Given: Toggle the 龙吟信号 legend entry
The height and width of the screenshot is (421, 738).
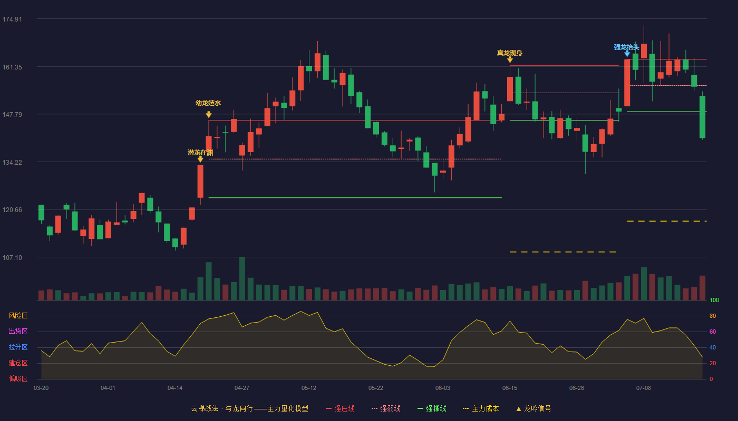Looking at the screenshot, I should (533, 408).
